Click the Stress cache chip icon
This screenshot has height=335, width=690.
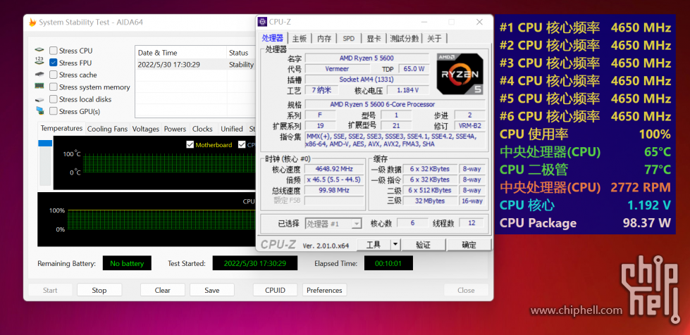[39, 75]
